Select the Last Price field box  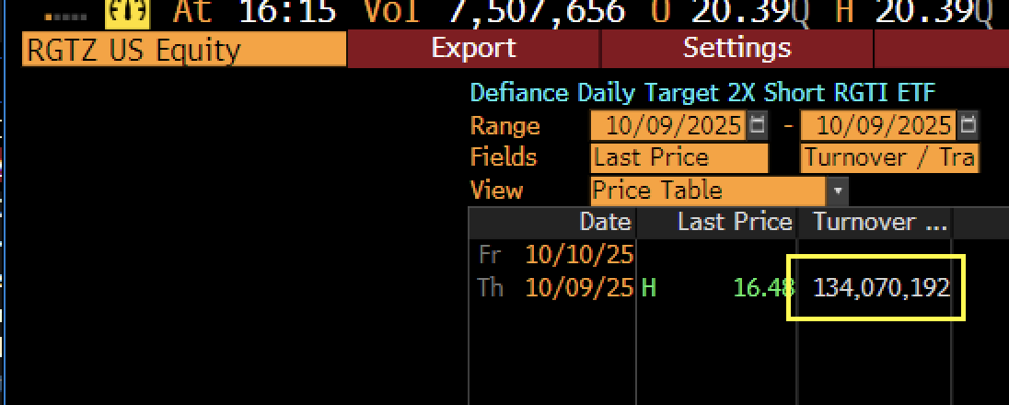click(679, 158)
